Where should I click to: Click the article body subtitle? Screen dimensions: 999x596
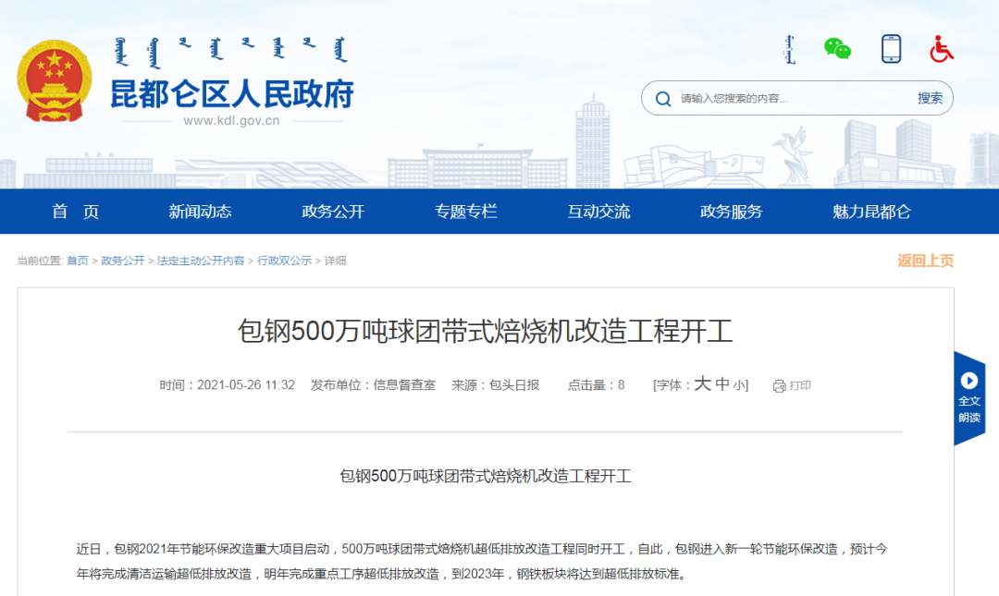pos(486,476)
